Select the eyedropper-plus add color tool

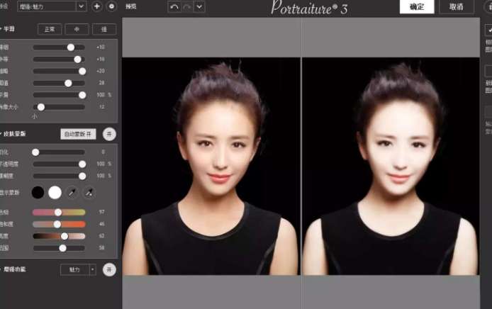click(89, 192)
